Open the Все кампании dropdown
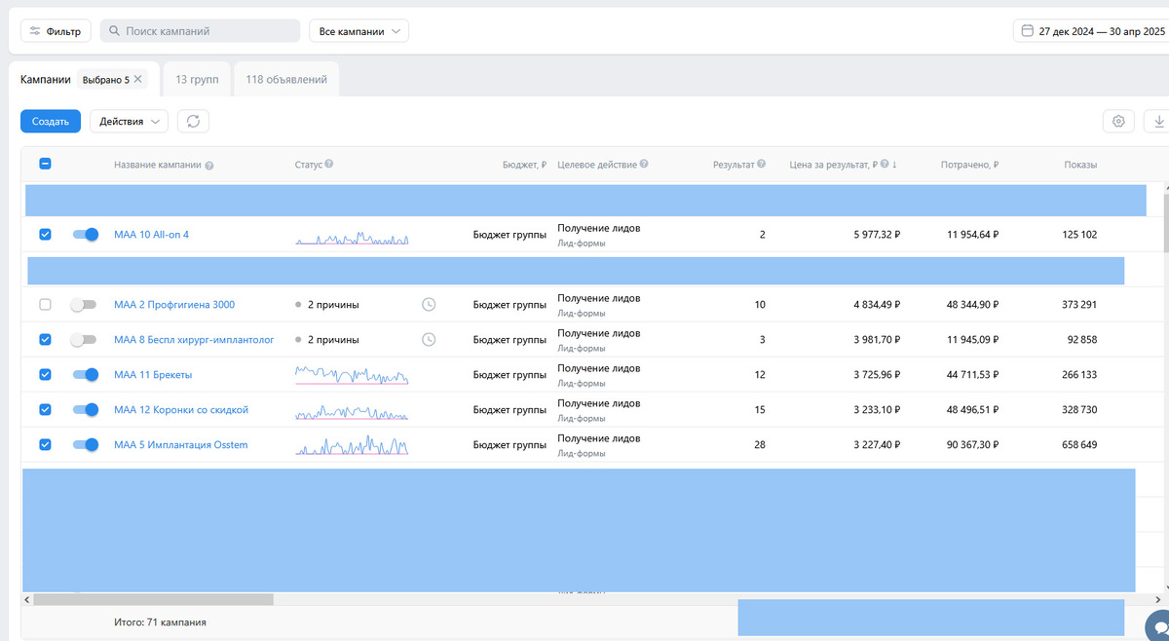The width and height of the screenshot is (1169, 641). 358,31
